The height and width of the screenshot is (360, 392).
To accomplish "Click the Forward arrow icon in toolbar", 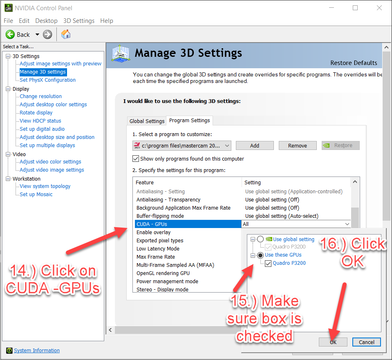I will tap(47, 35).
